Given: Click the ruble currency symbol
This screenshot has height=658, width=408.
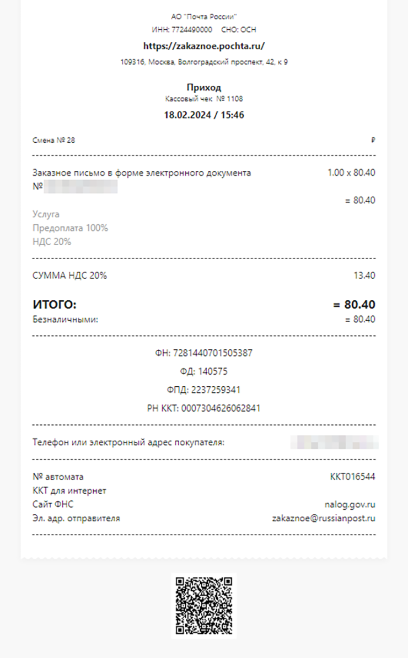Looking at the screenshot, I should 373,141.
